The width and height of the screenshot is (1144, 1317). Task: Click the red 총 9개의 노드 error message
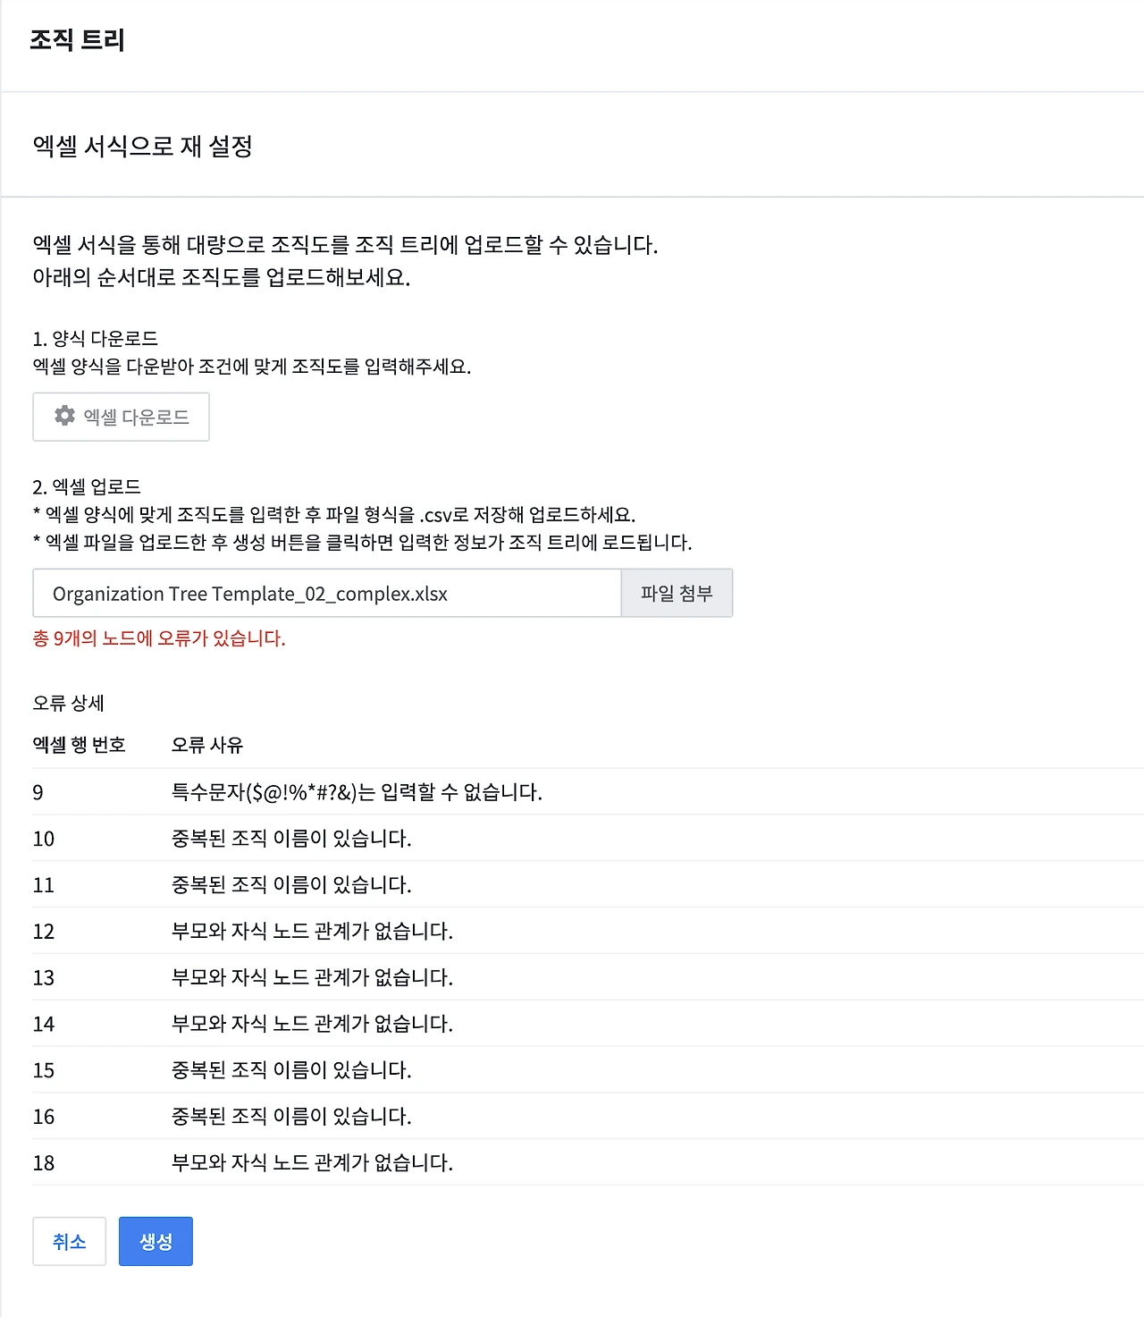[x=159, y=638]
